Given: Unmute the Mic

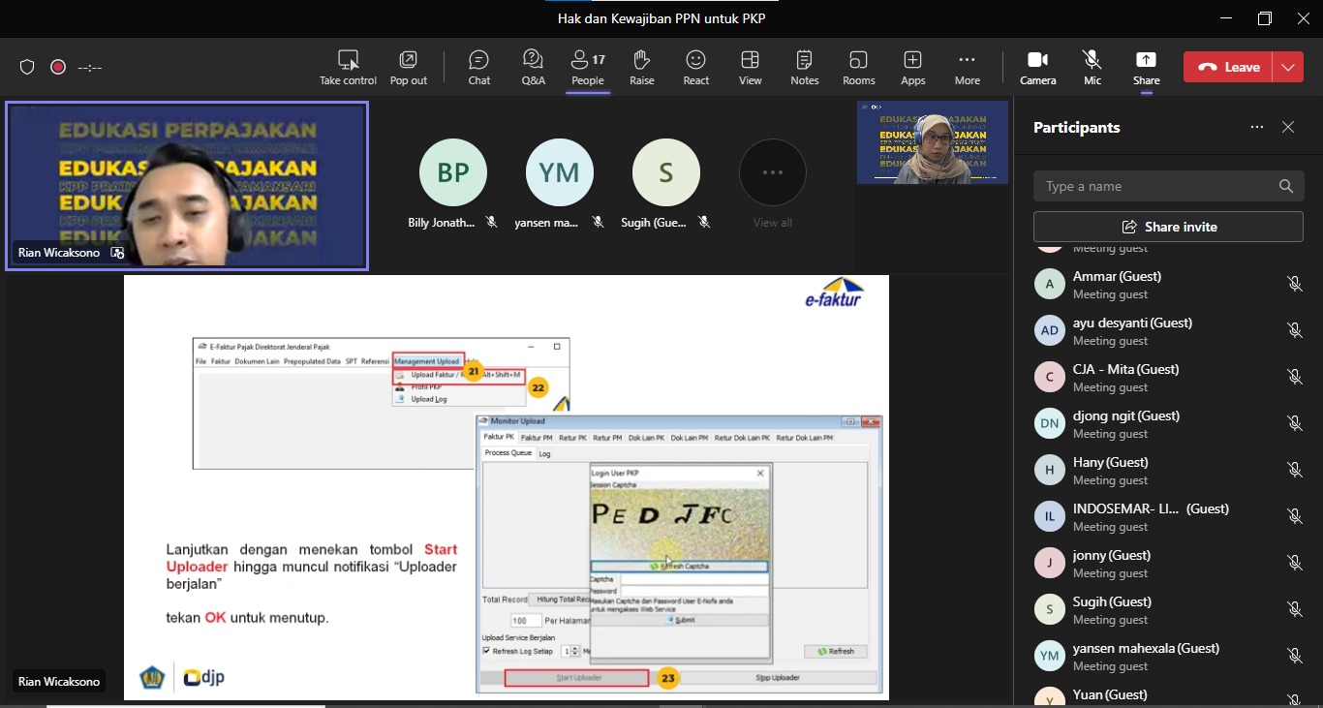Looking at the screenshot, I should (x=1092, y=68).
